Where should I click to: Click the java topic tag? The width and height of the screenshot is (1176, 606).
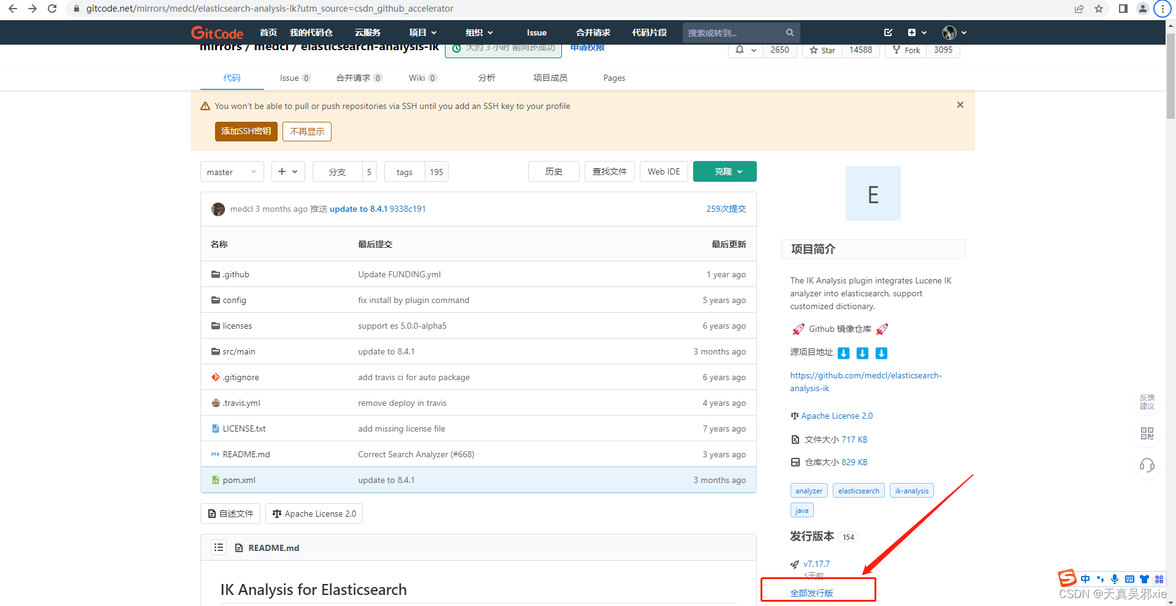pyautogui.click(x=802, y=510)
